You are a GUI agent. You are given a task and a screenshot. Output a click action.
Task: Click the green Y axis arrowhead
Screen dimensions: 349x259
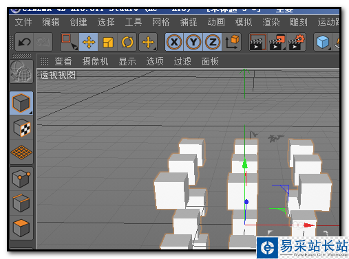tap(245, 164)
